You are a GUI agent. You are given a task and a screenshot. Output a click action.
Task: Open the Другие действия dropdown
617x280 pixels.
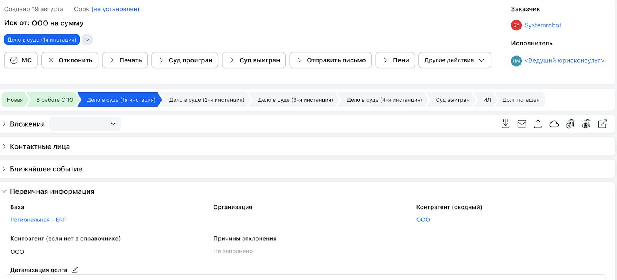click(x=455, y=60)
